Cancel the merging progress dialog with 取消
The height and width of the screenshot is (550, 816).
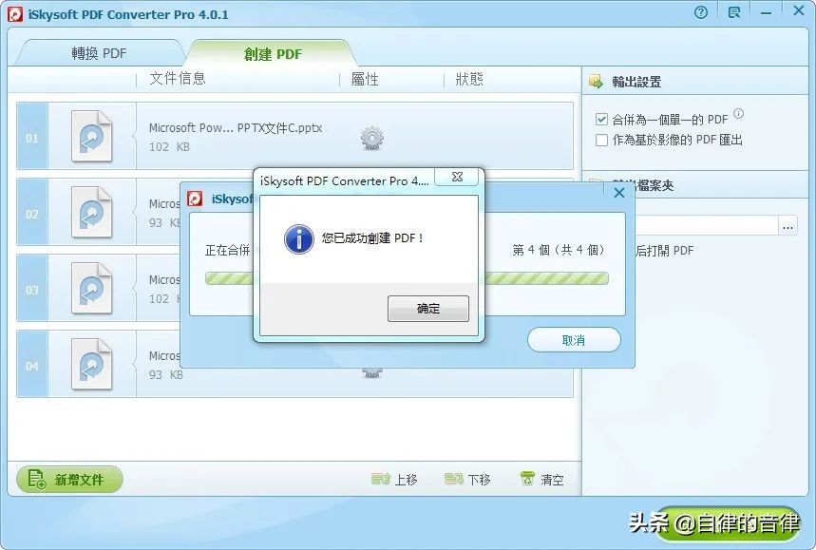point(574,340)
